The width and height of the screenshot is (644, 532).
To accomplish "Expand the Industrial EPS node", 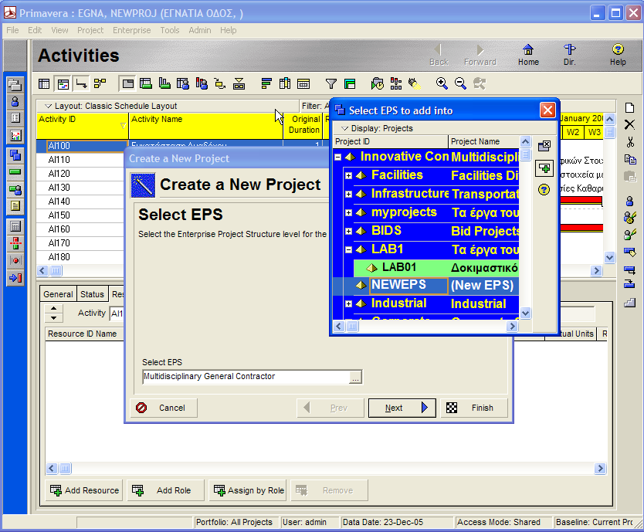I will coord(349,303).
